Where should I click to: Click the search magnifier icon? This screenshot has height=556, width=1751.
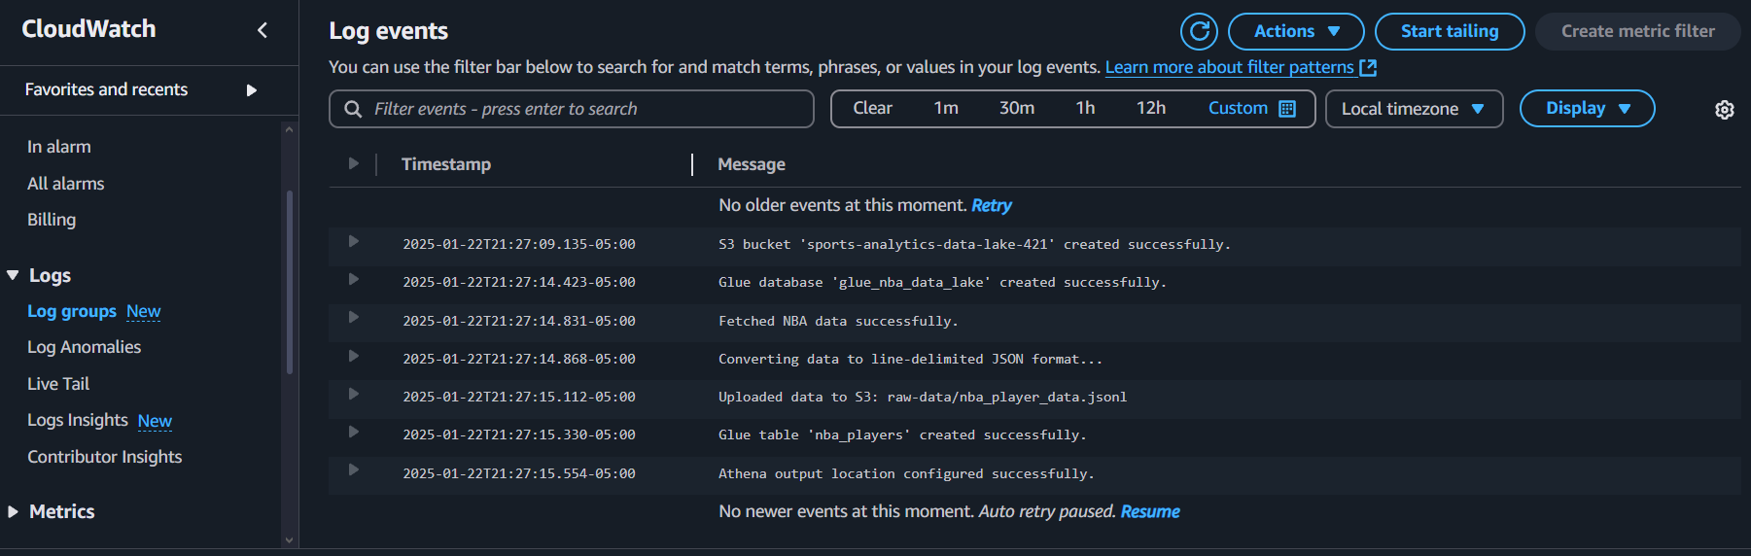pyautogui.click(x=354, y=109)
